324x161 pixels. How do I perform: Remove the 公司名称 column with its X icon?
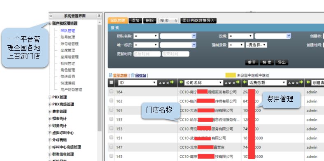(234, 83)
